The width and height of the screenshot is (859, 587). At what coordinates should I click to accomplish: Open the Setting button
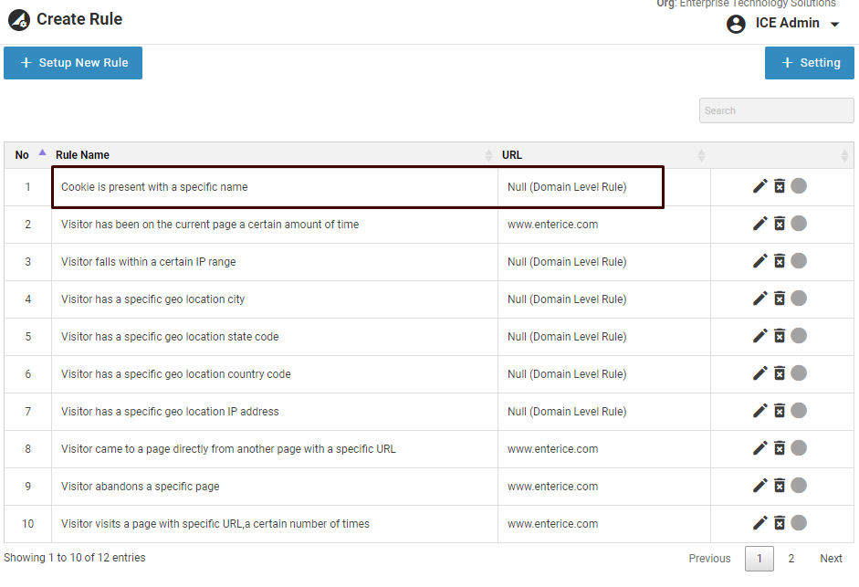click(810, 63)
